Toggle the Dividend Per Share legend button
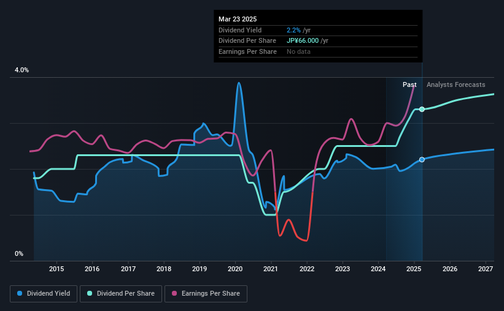504x311 pixels. [x=121, y=294]
